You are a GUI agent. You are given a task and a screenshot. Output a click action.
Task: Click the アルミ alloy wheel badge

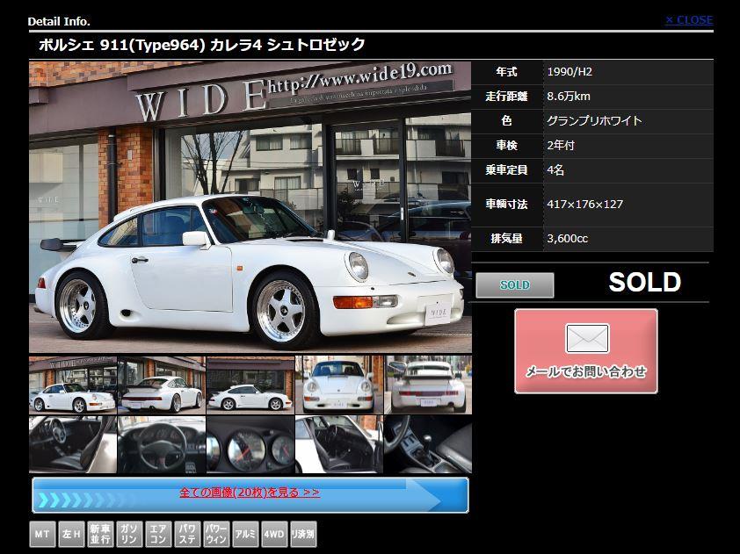coord(245,534)
